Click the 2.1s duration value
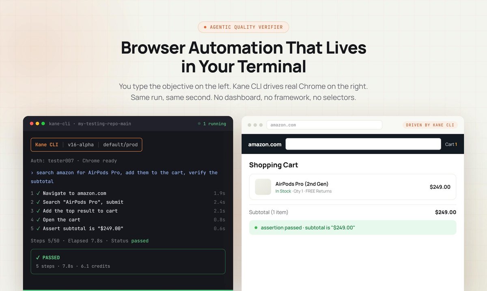Screen dimensions: 487x291 pyautogui.click(x=220, y=211)
